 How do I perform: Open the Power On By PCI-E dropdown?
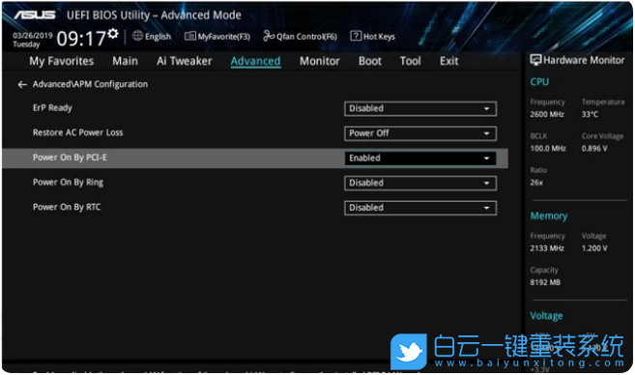[420, 158]
